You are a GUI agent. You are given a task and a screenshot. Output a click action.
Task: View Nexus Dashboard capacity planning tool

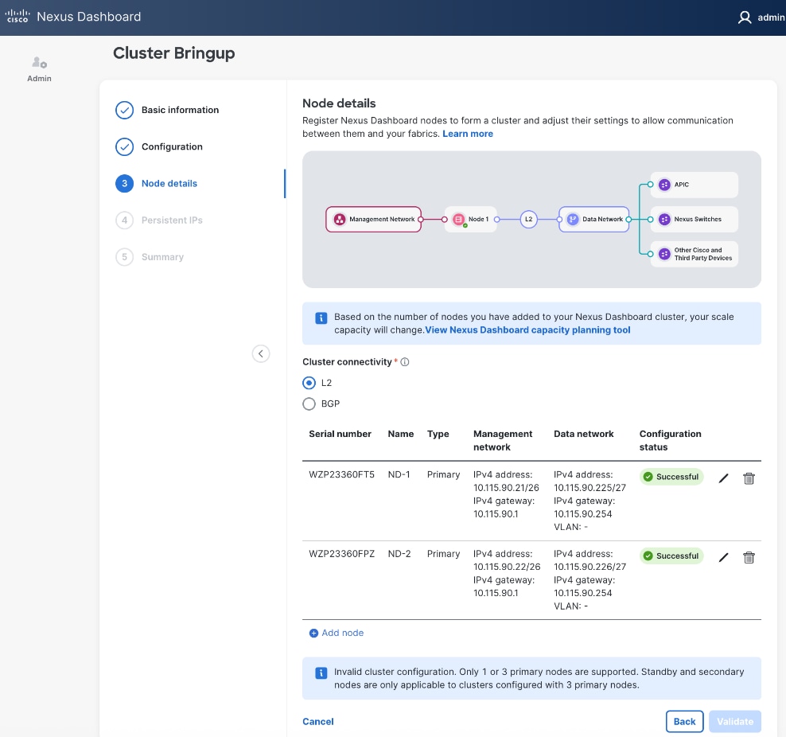click(528, 330)
